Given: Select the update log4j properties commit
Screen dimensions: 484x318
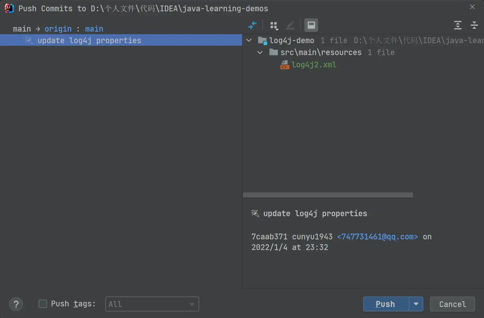Looking at the screenshot, I should pyautogui.click(x=89, y=41).
